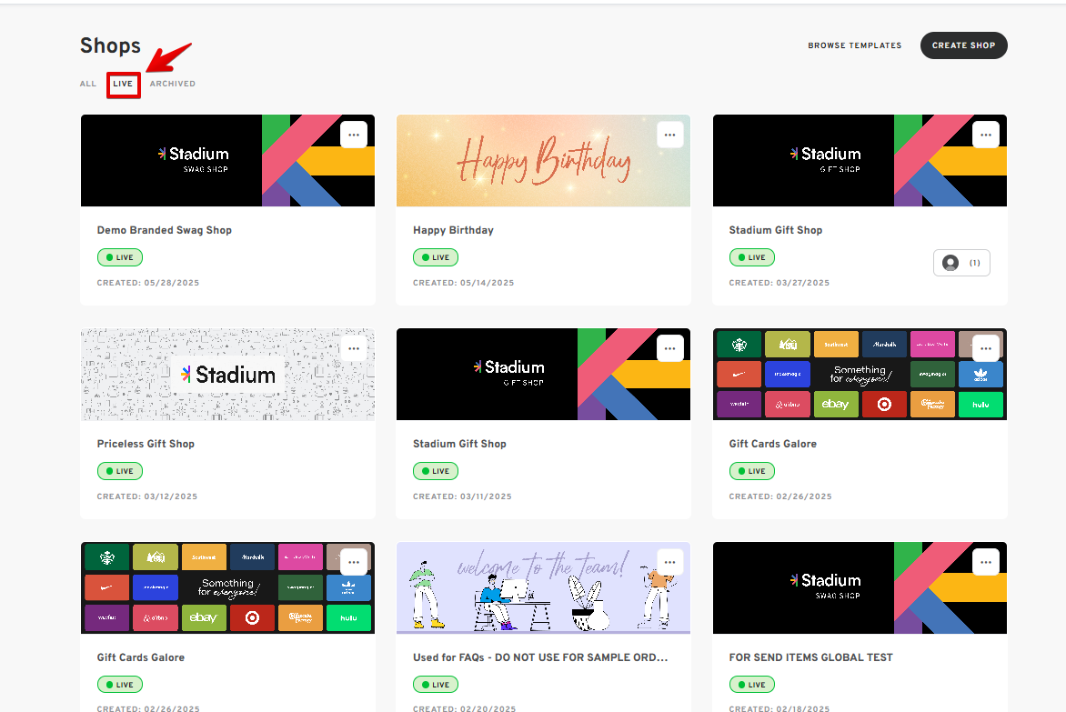1066x712 pixels.
Task: Open options for Stadium Gift Shop created 03/27/2025
Action: [986, 135]
